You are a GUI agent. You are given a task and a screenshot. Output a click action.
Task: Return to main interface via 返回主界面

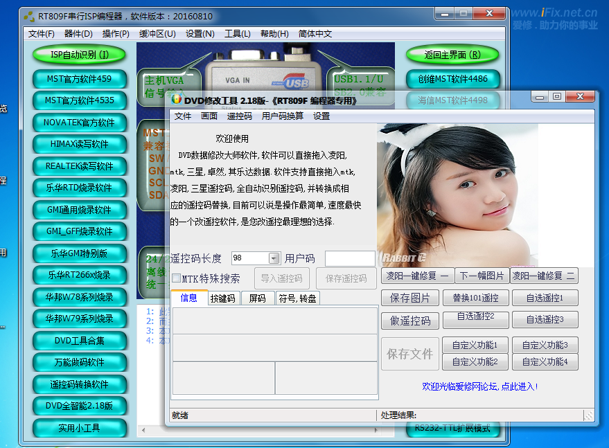point(452,55)
